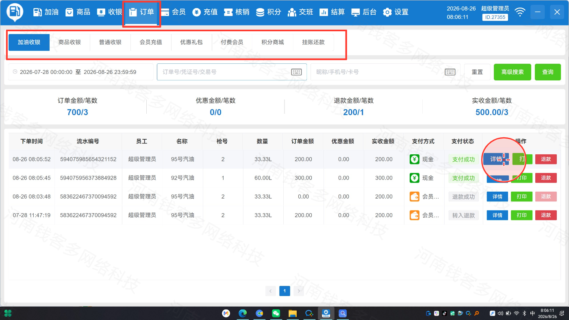The image size is (569, 320).
Task: Click the wallet icon in the 07-28 11:47:19 row
Action: tap(414, 215)
